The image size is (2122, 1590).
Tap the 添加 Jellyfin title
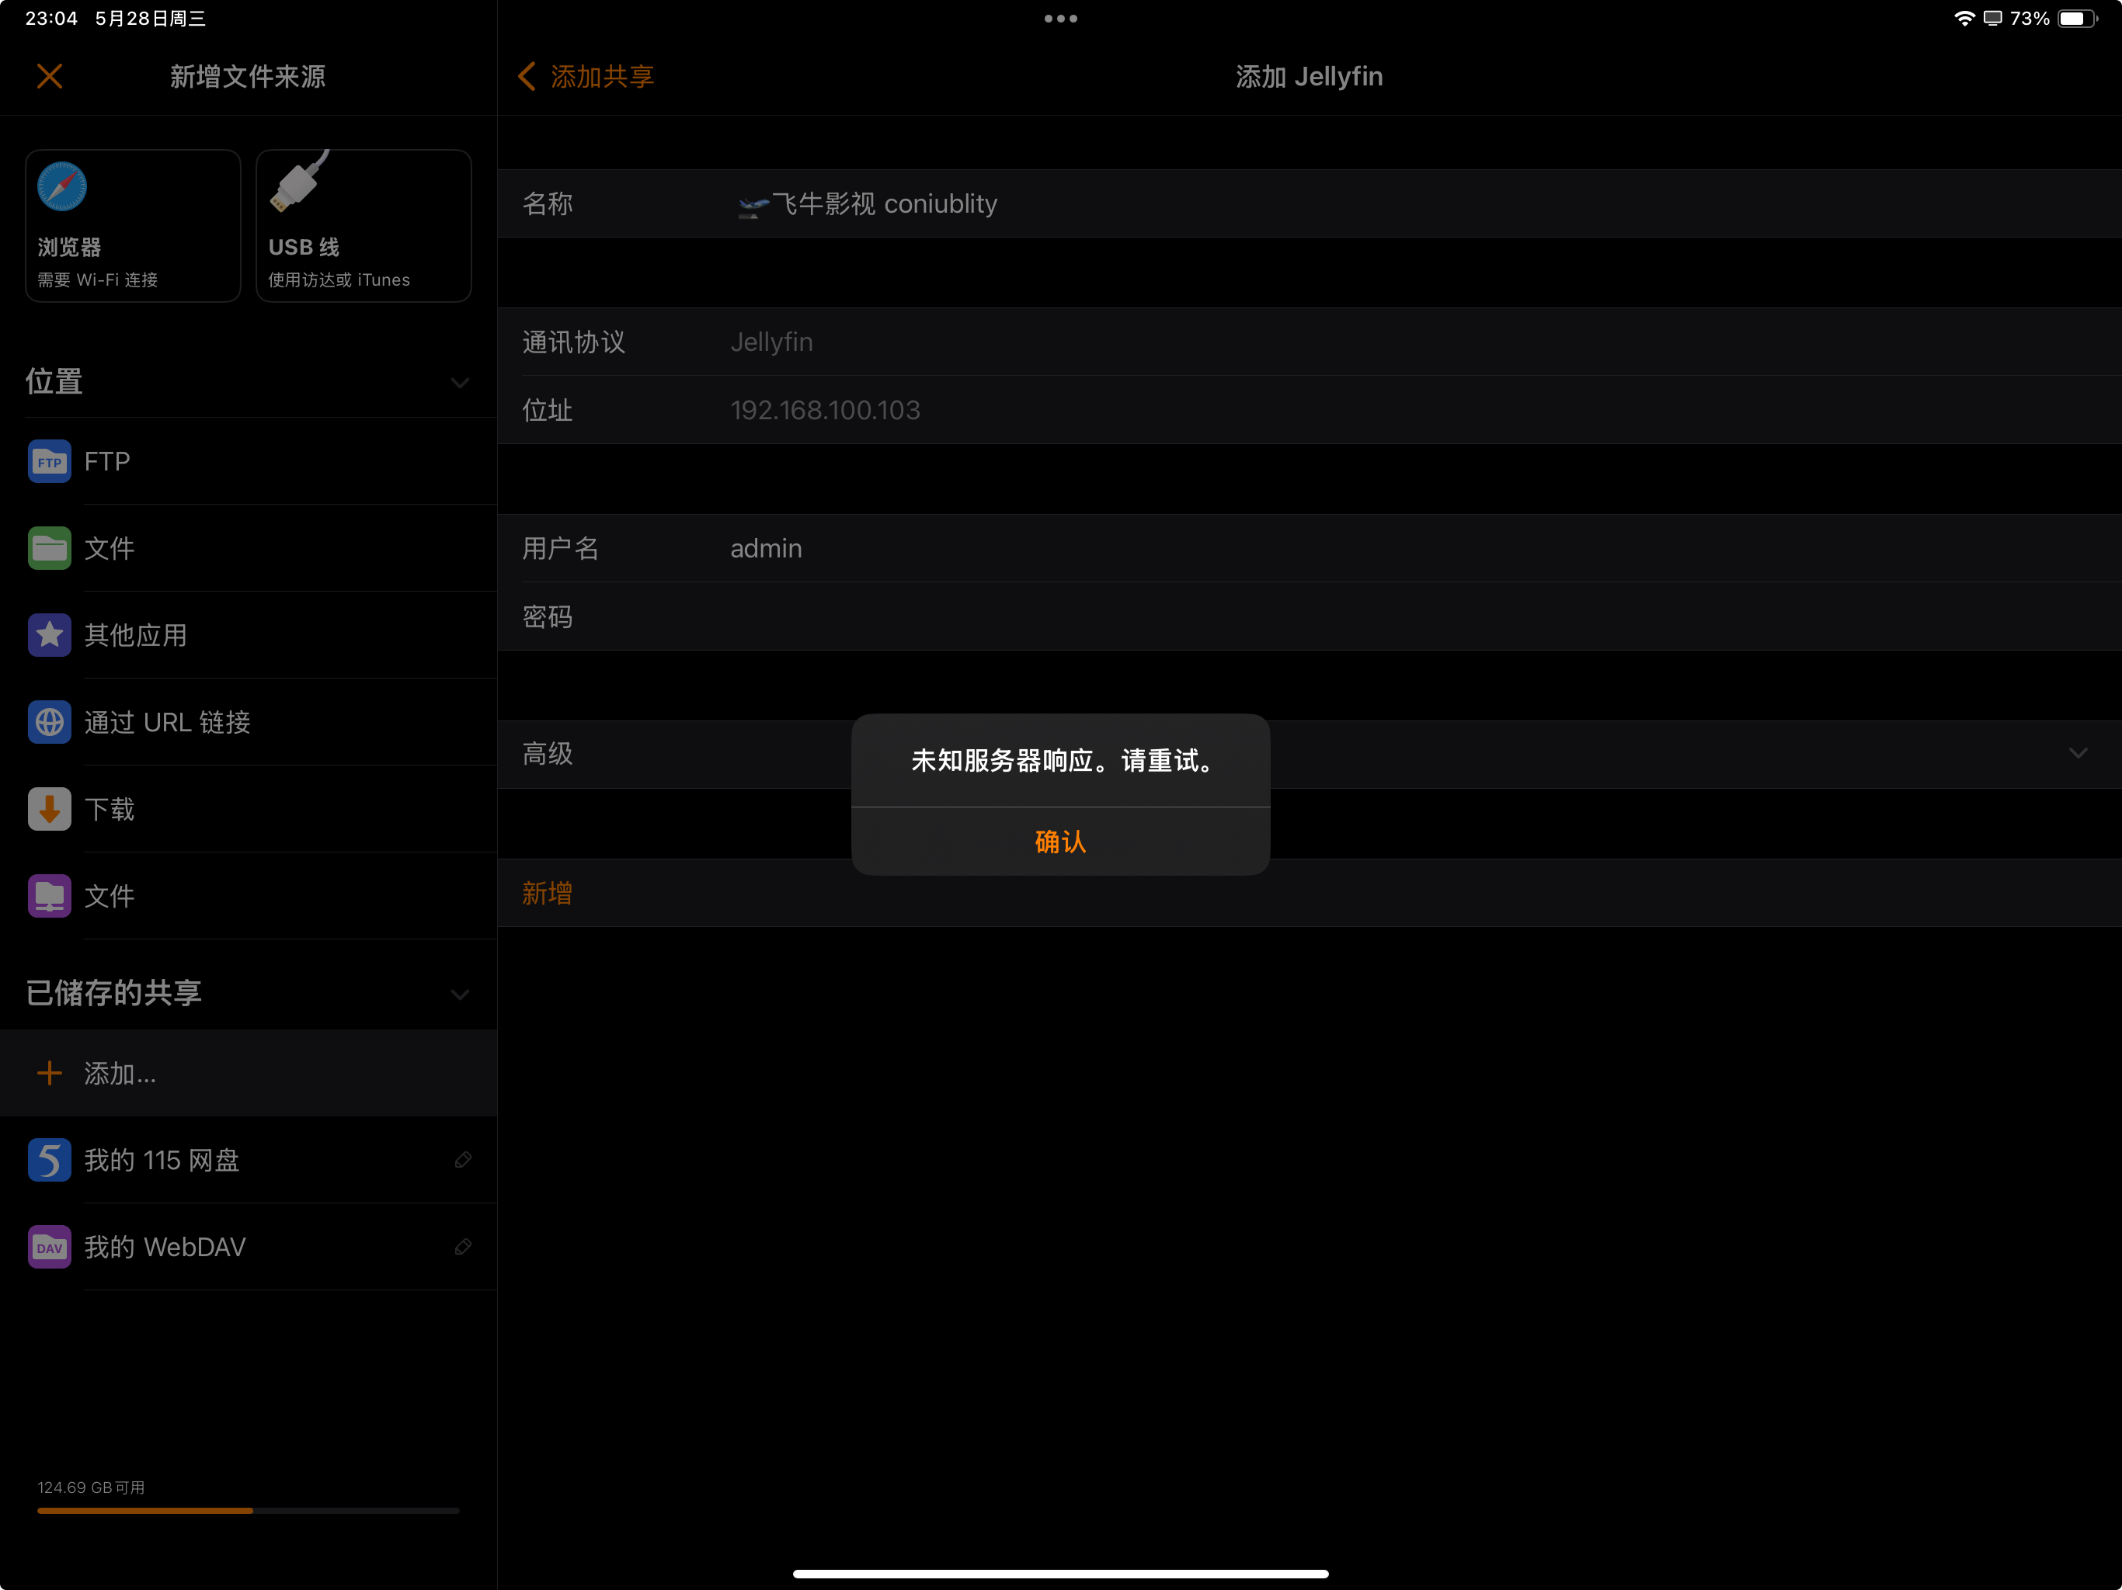click(x=1309, y=76)
